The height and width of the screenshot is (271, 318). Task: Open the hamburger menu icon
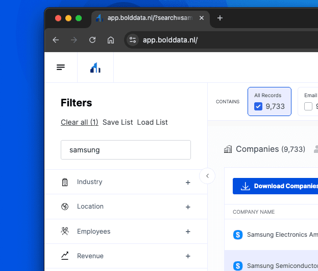(x=61, y=67)
